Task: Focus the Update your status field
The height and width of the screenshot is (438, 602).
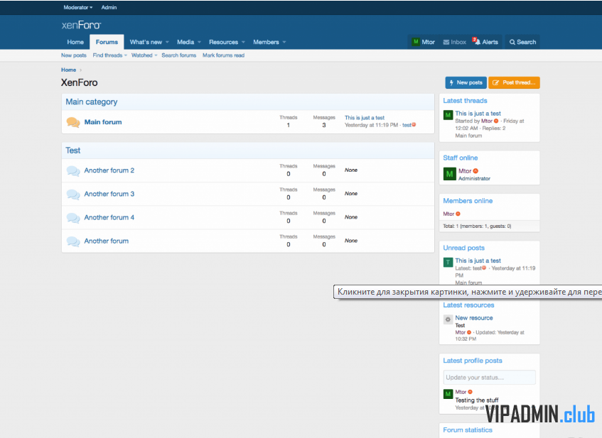Action: pos(489,378)
